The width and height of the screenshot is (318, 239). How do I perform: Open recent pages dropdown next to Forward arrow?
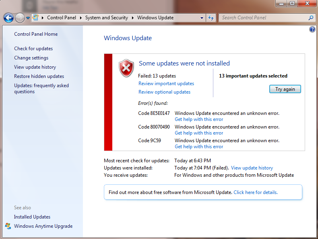pos(28,18)
